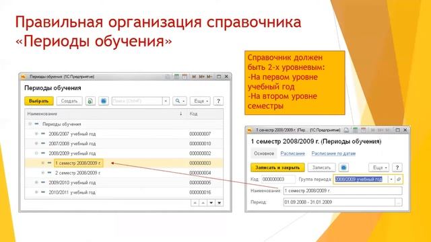Click the create-by-copy icon in list toolbar

[x=90, y=101]
